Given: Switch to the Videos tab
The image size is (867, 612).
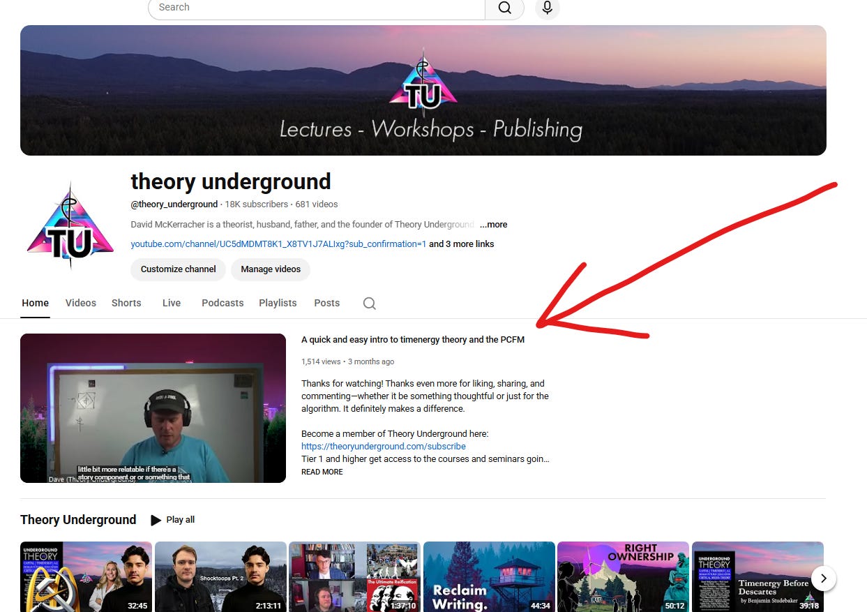Looking at the screenshot, I should 81,303.
